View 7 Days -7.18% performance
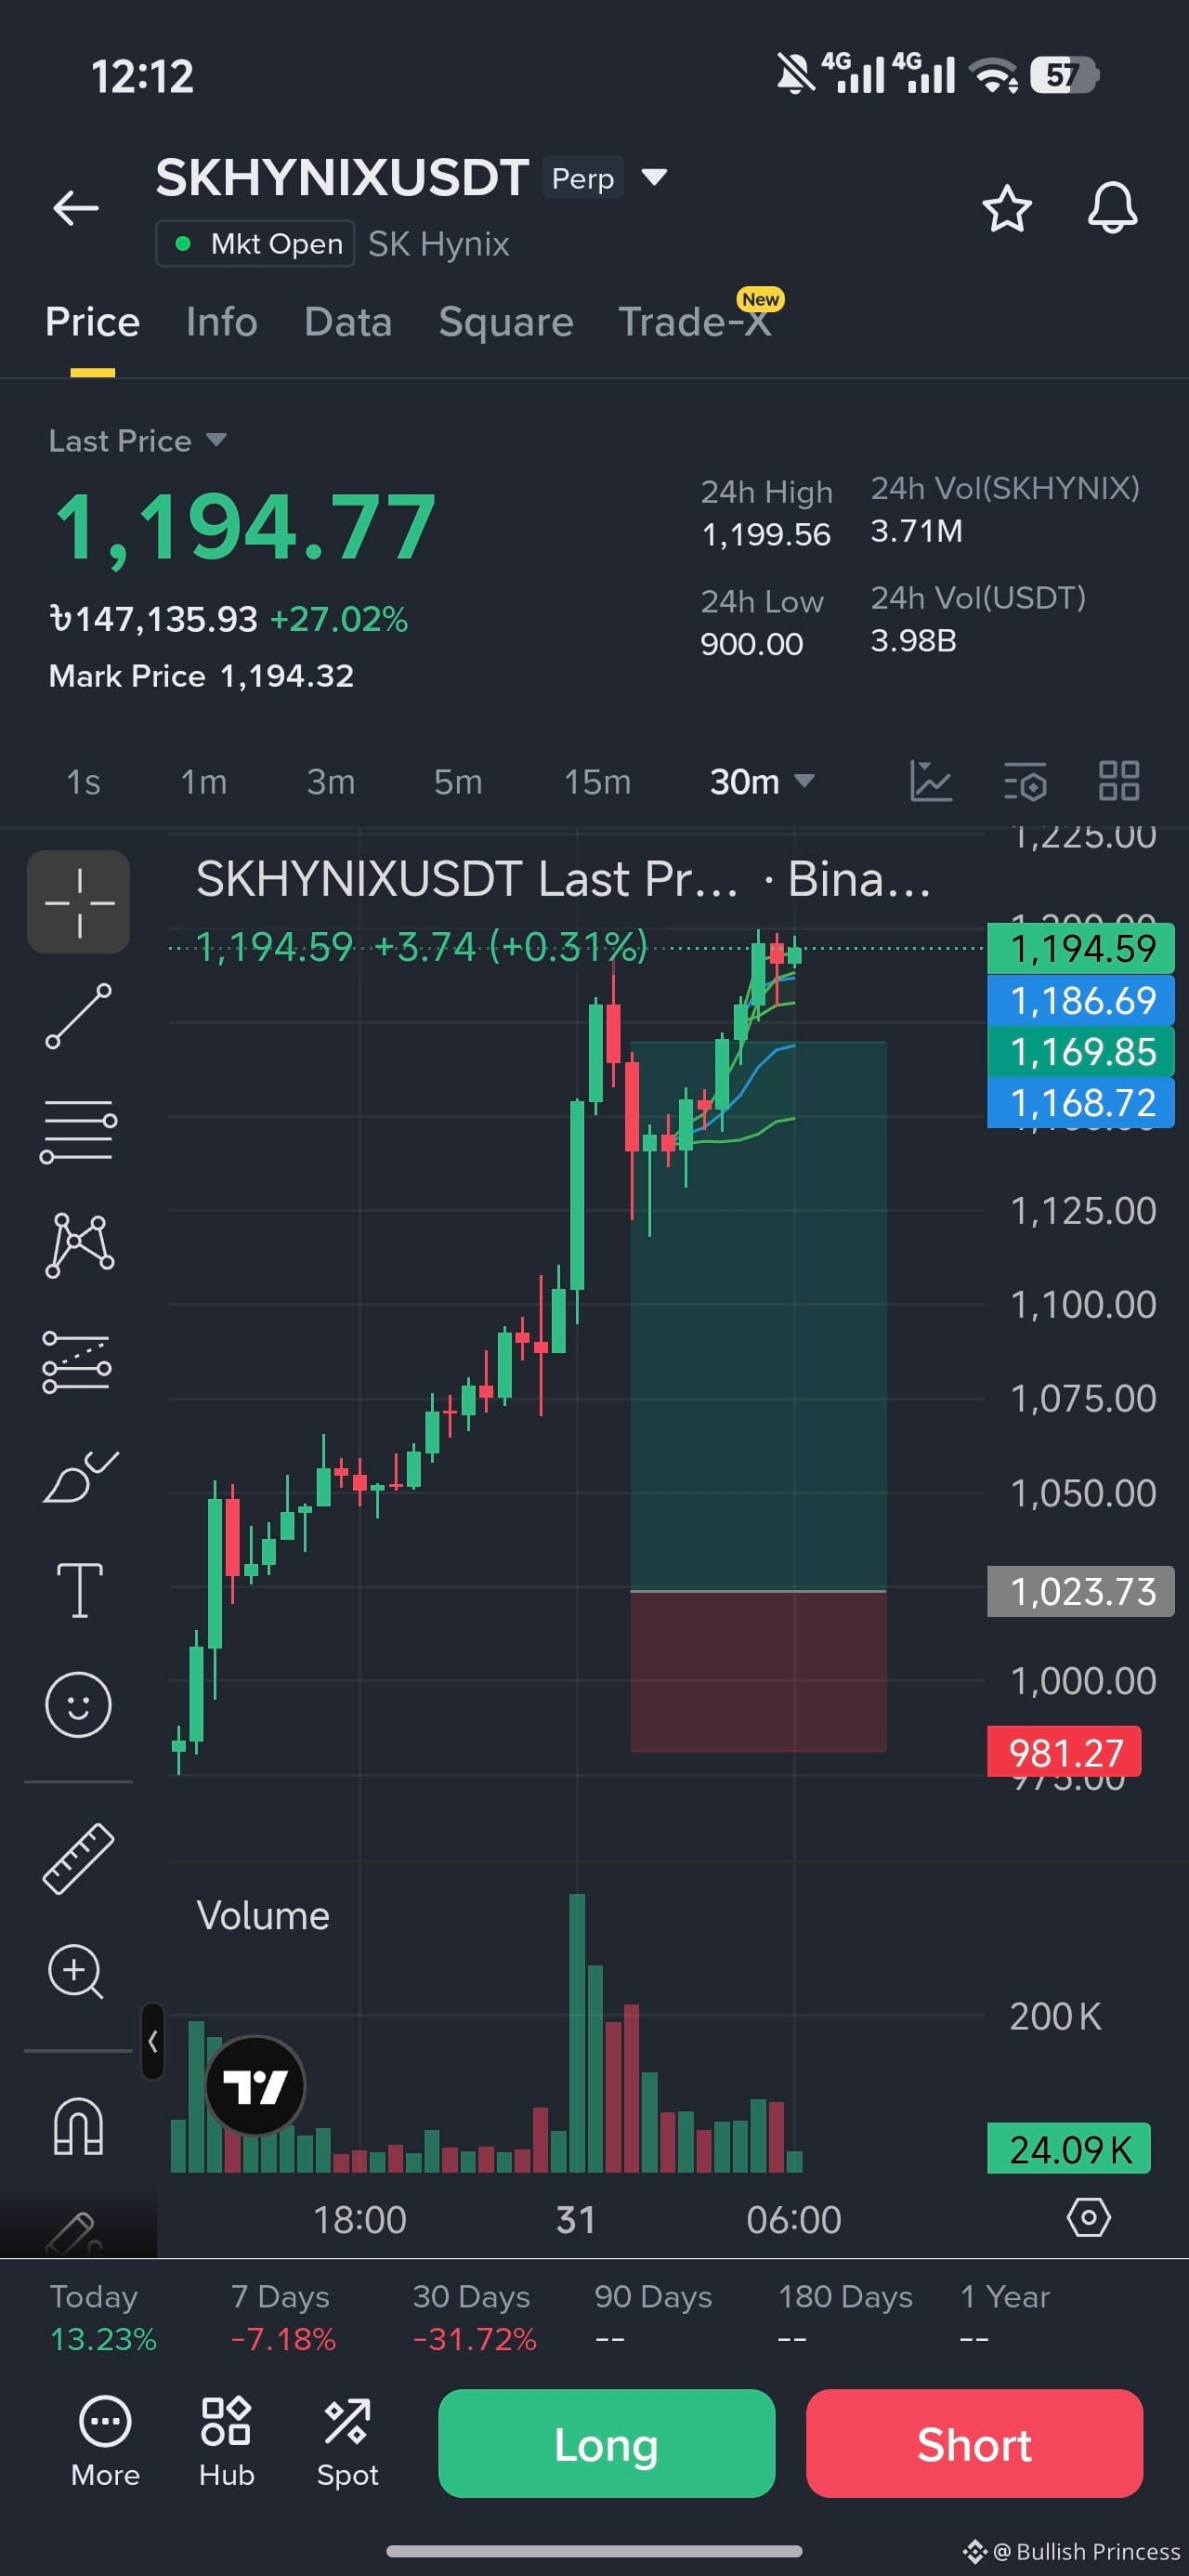Screen dimensions: 1189x2576 tap(283, 2317)
